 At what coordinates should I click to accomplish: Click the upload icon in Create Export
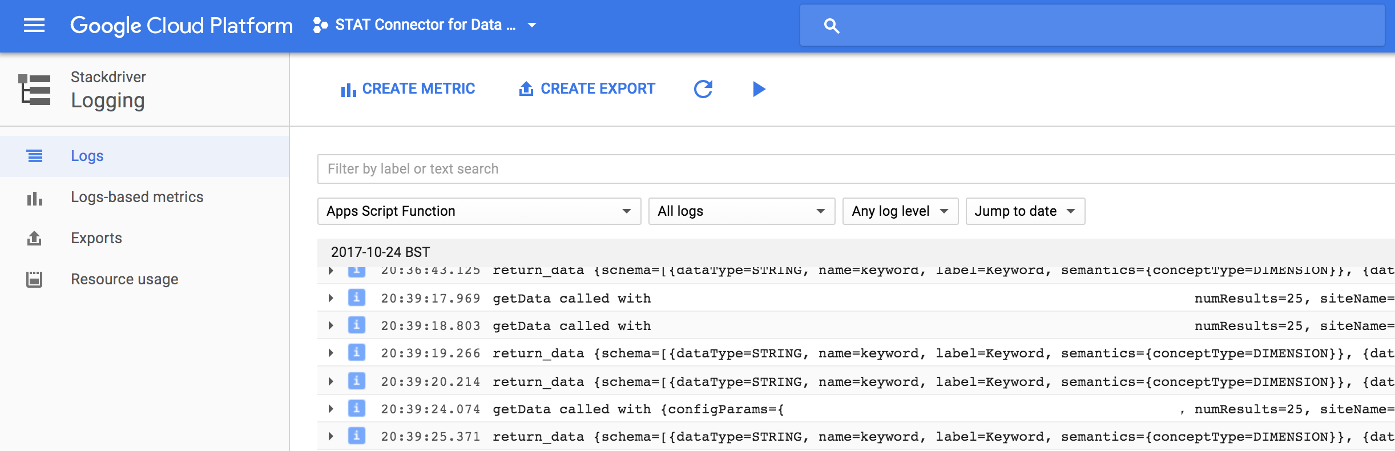point(526,88)
